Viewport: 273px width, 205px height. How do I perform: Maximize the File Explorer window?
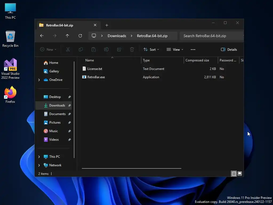tap(225, 23)
